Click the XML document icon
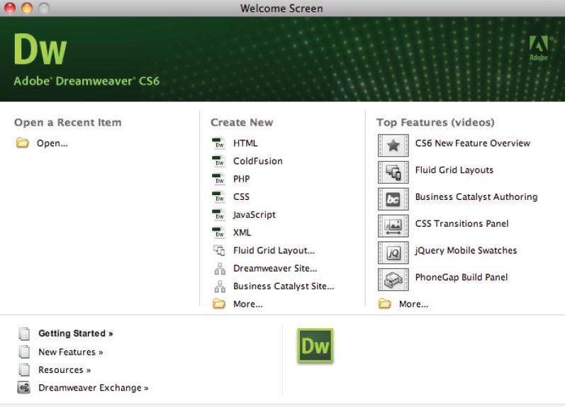 (x=219, y=233)
